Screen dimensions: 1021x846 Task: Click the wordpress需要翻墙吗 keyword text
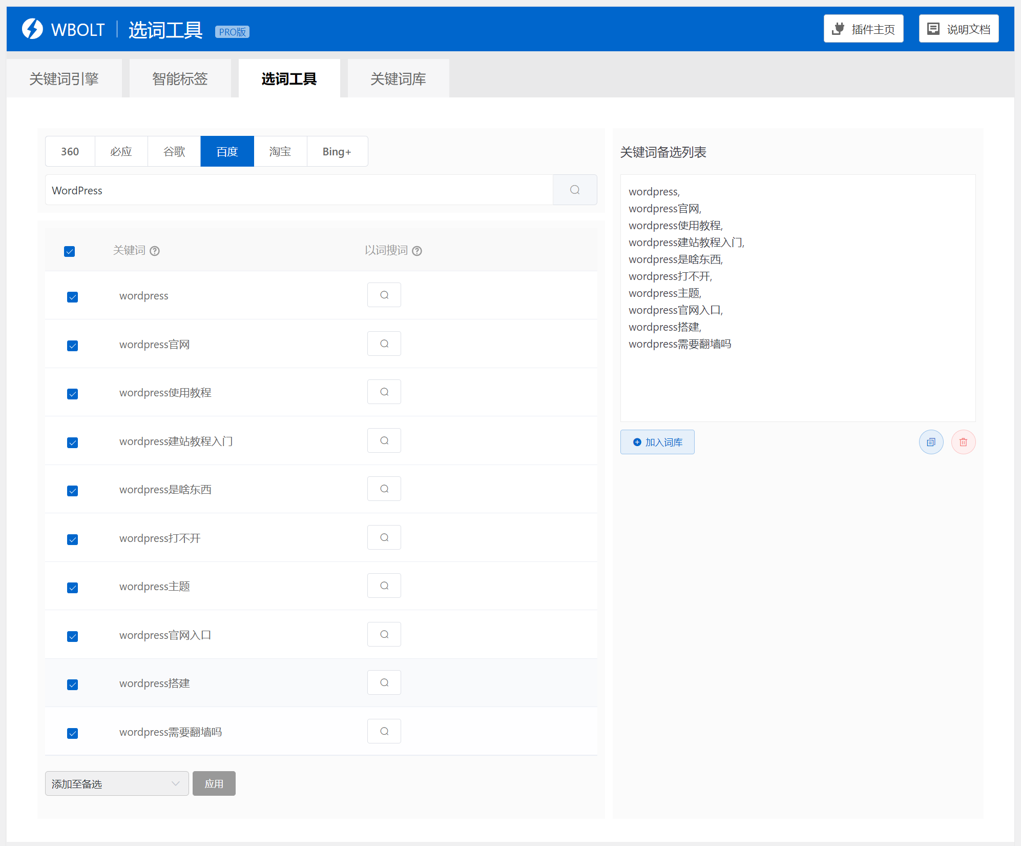tap(171, 732)
